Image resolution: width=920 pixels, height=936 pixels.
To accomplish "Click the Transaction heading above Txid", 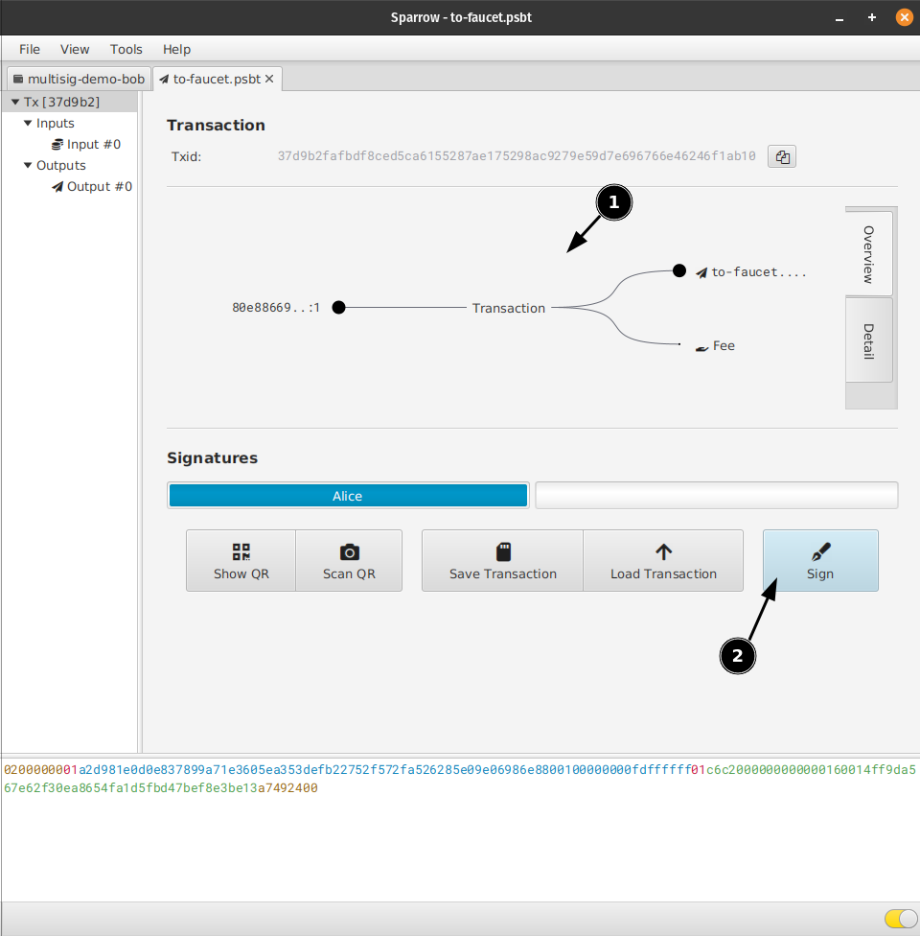I will pyautogui.click(x=216, y=126).
